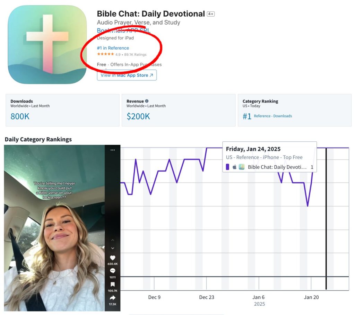The width and height of the screenshot is (355, 315).
Task: Click the Revenue info icon
Action: click(147, 101)
